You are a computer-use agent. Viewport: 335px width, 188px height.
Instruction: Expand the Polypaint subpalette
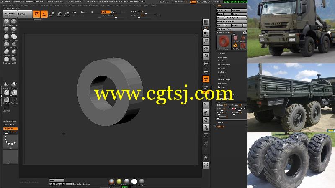click(222, 83)
